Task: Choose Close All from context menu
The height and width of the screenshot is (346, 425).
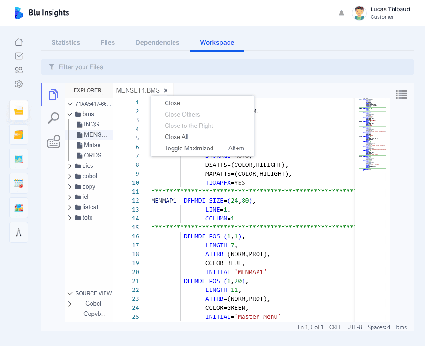Action: click(x=202, y=137)
